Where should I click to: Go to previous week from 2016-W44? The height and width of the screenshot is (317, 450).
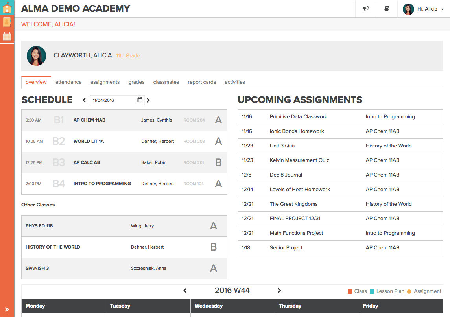(x=185, y=291)
